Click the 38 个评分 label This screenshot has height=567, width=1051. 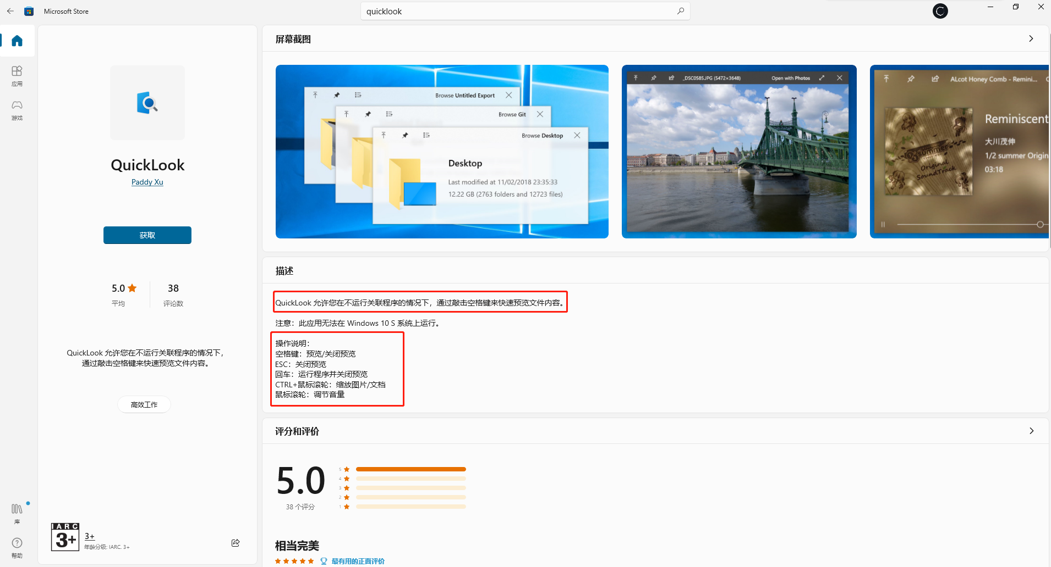pyautogui.click(x=300, y=507)
